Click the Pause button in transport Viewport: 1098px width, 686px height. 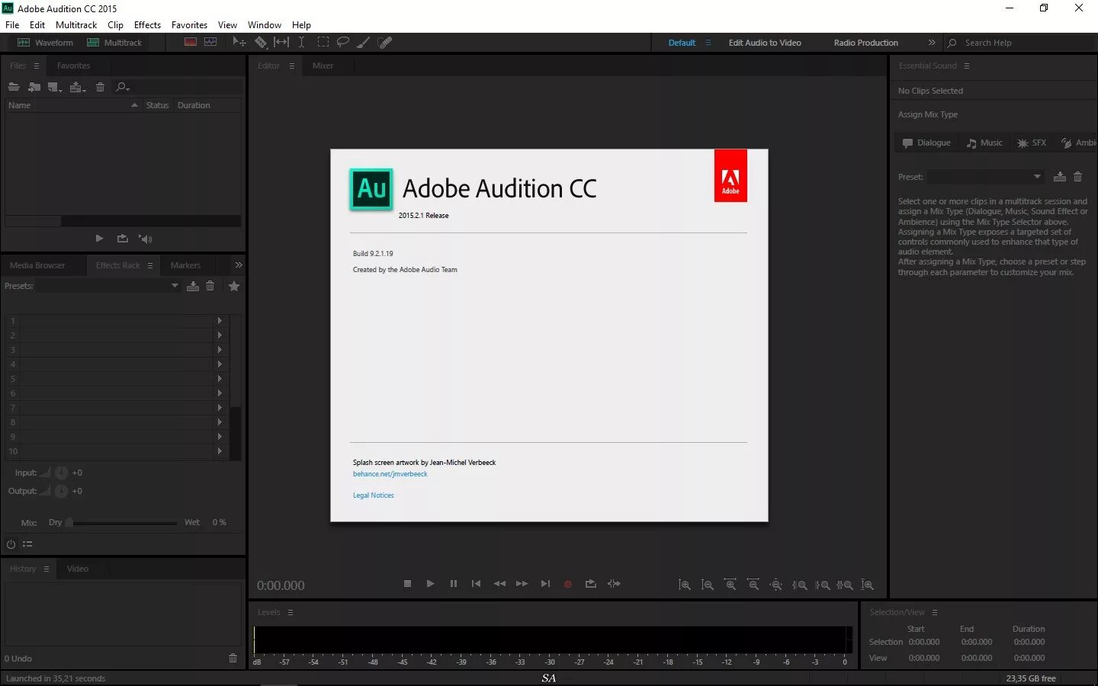[x=454, y=584]
